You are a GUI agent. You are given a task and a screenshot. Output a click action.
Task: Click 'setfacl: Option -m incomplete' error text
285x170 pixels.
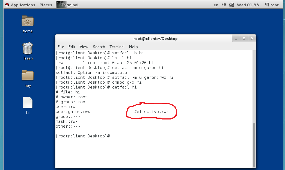click(91, 73)
